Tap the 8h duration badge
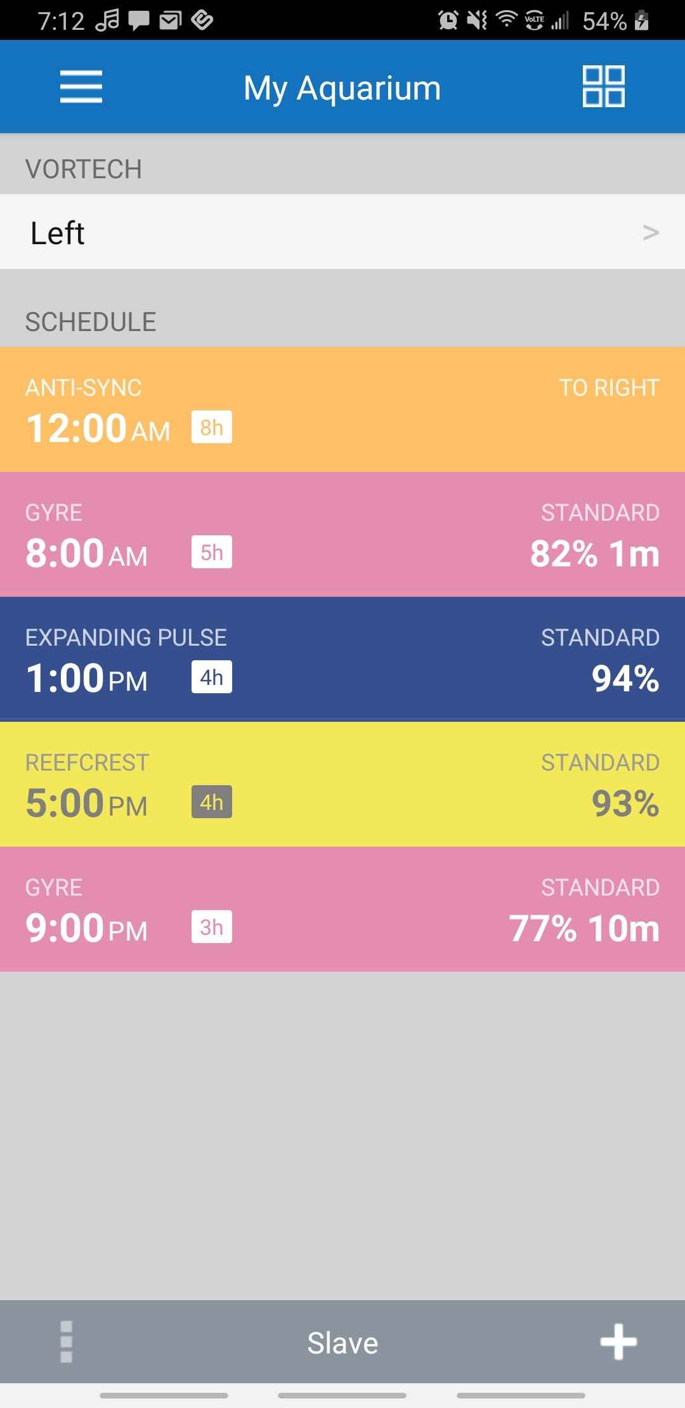This screenshot has width=685, height=1408. pos(212,427)
